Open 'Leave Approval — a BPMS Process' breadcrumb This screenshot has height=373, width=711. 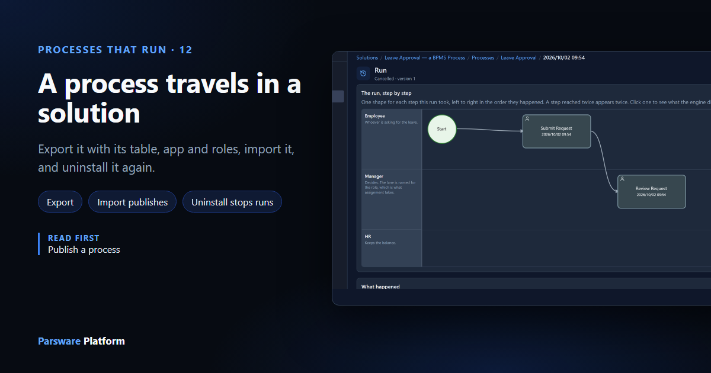tap(425, 58)
